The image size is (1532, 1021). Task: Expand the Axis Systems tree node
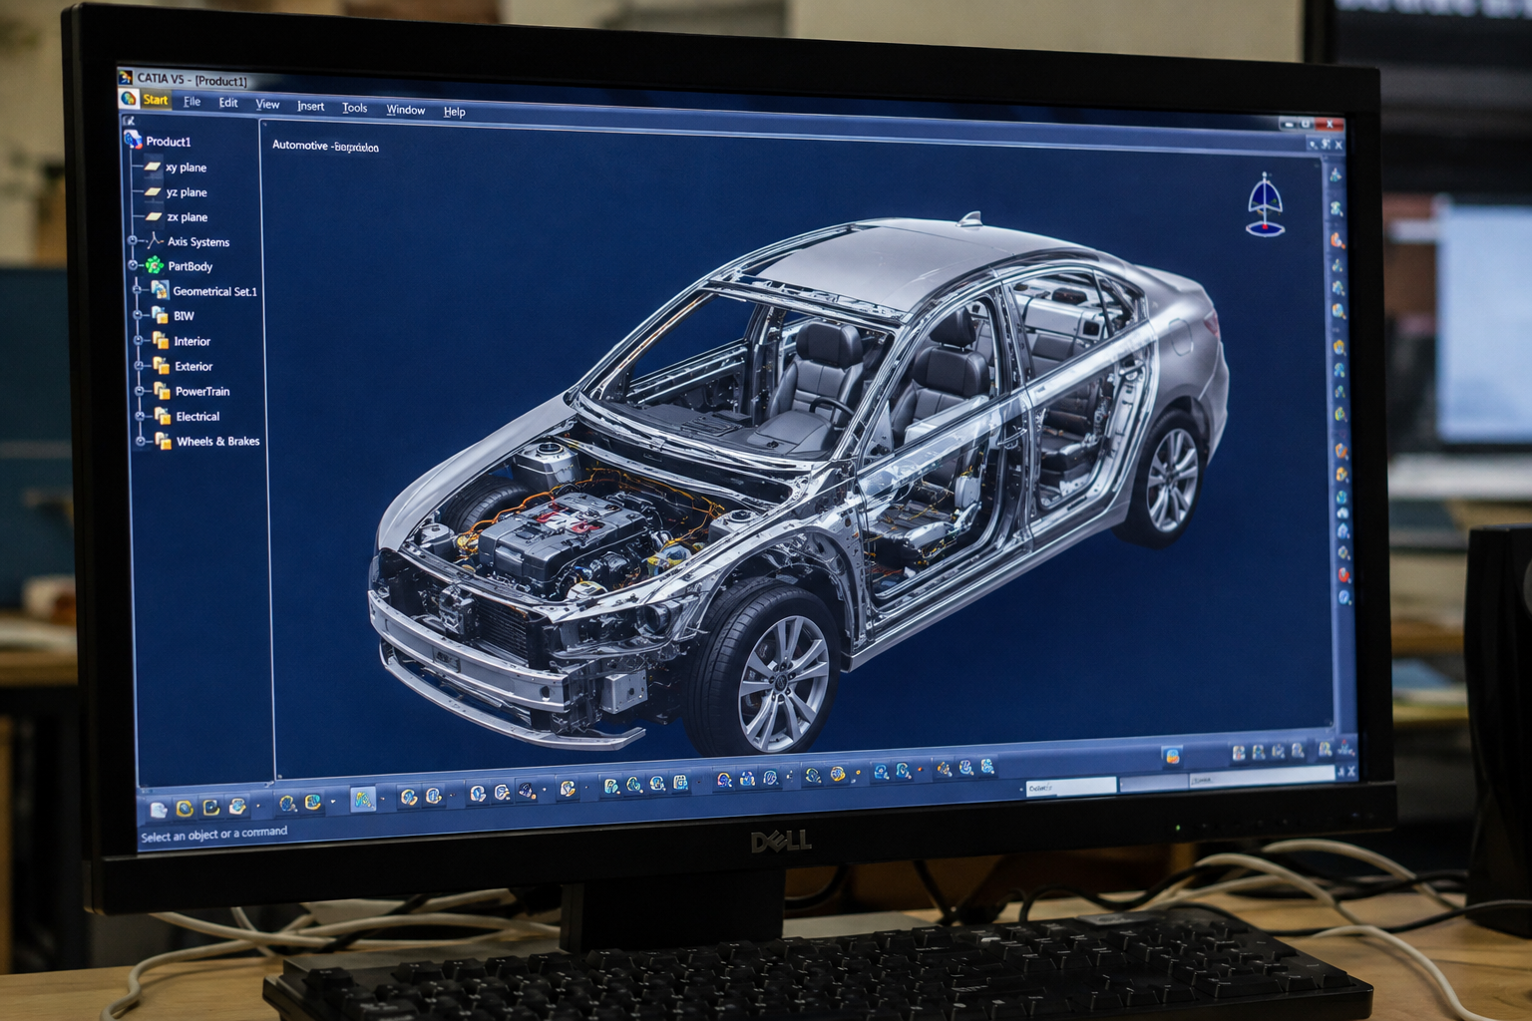click(x=133, y=241)
